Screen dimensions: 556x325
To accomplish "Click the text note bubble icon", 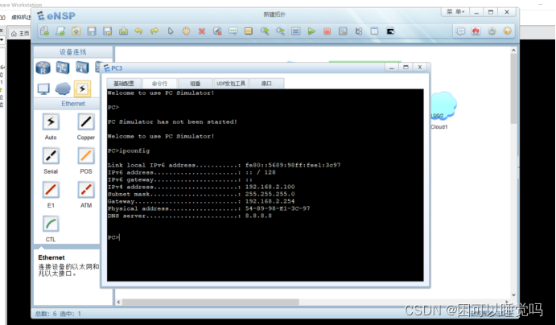I will (233, 31).
